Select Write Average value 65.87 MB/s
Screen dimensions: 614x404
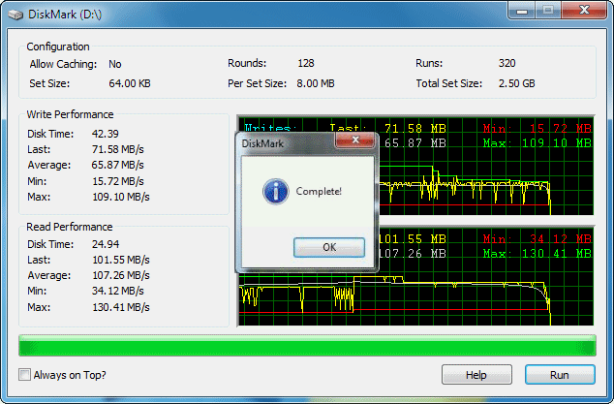tap(118, 165)
